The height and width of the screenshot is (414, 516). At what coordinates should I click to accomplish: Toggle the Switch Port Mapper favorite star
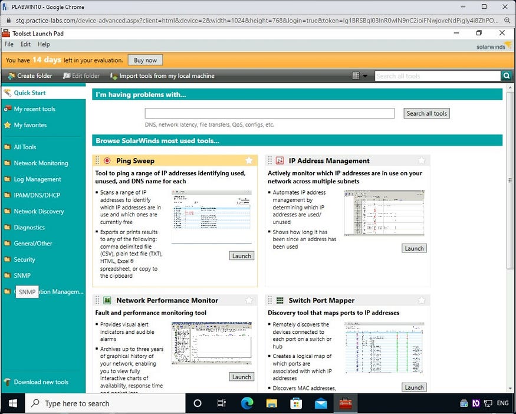click(422, 300)
